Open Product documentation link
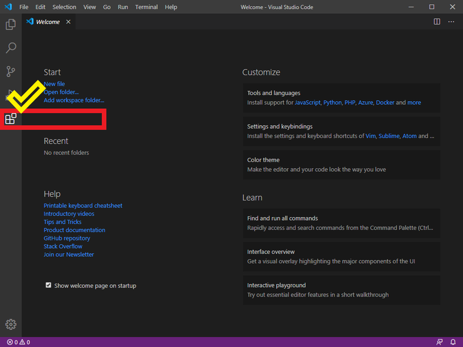The image size is (463, 347). point(74,230)
